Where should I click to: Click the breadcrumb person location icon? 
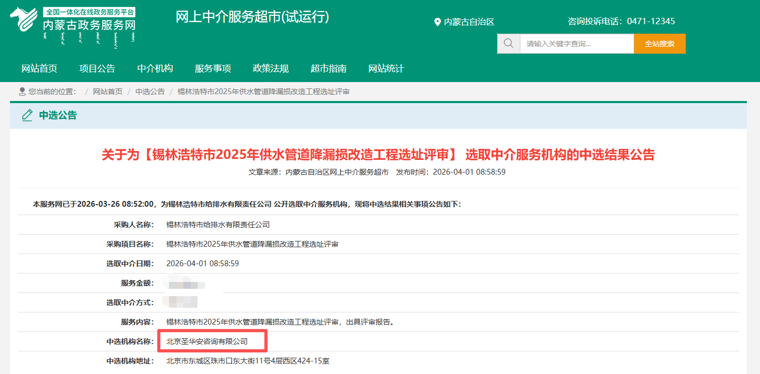[x=22, y=92]
